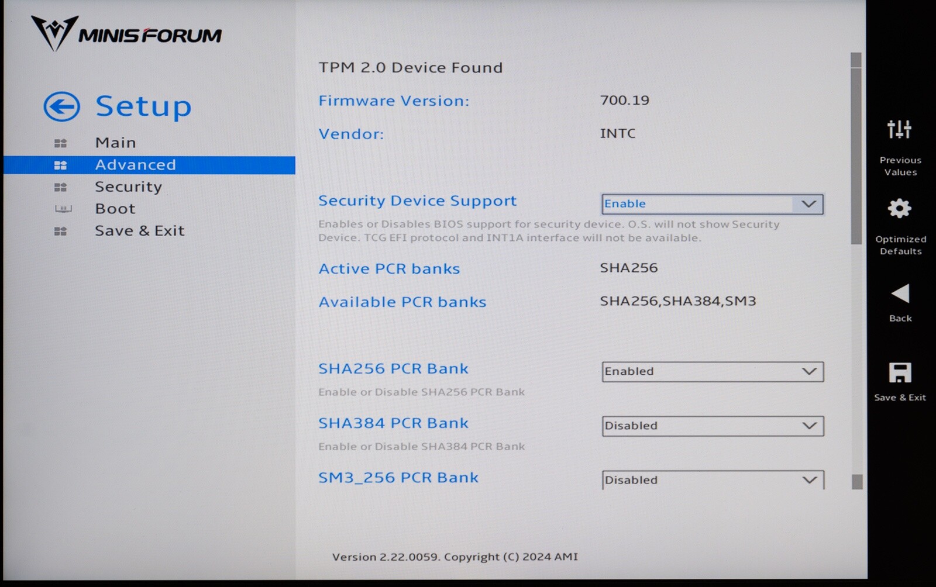The height and width of the screenshot is (587, 936).
Task: Click the scrollbar bottom handle
Action: pos(857,482)
